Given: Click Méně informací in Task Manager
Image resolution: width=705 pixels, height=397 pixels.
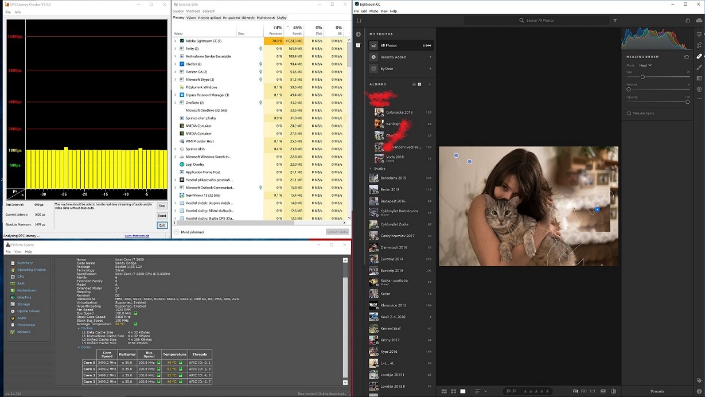Looking at the screenshot, I should pyautogui.click(x=189, y=232).
